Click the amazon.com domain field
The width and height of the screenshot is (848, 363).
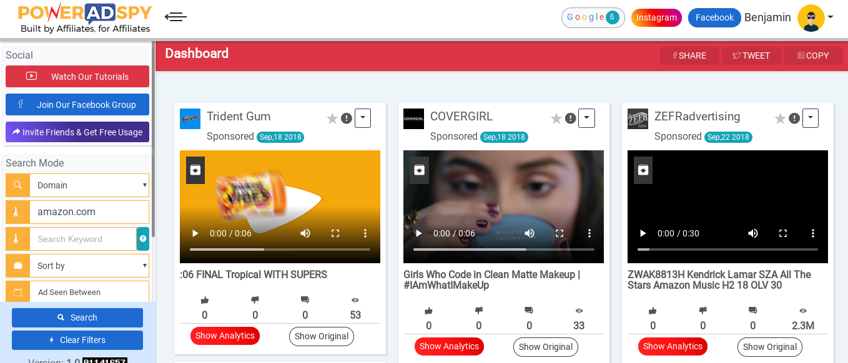89,212
